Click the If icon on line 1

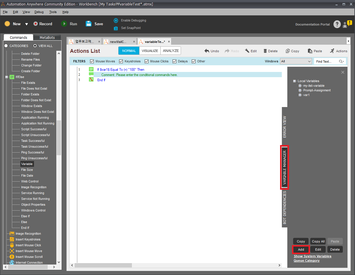click(x=91, y=69)
